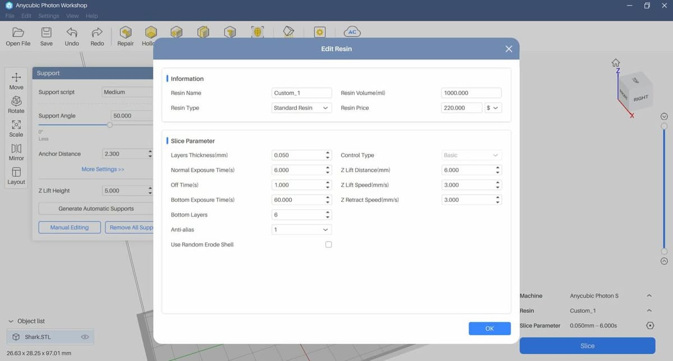Select the Layout tool

click(x=16, y=175)
